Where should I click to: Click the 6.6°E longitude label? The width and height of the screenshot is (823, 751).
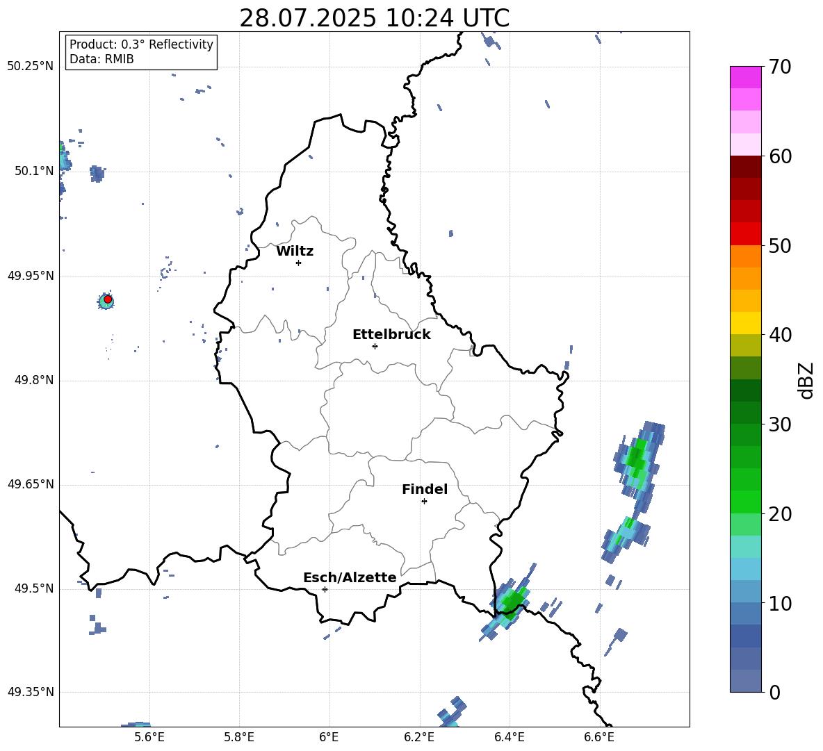pyautogui.click(x=599, y=737)
